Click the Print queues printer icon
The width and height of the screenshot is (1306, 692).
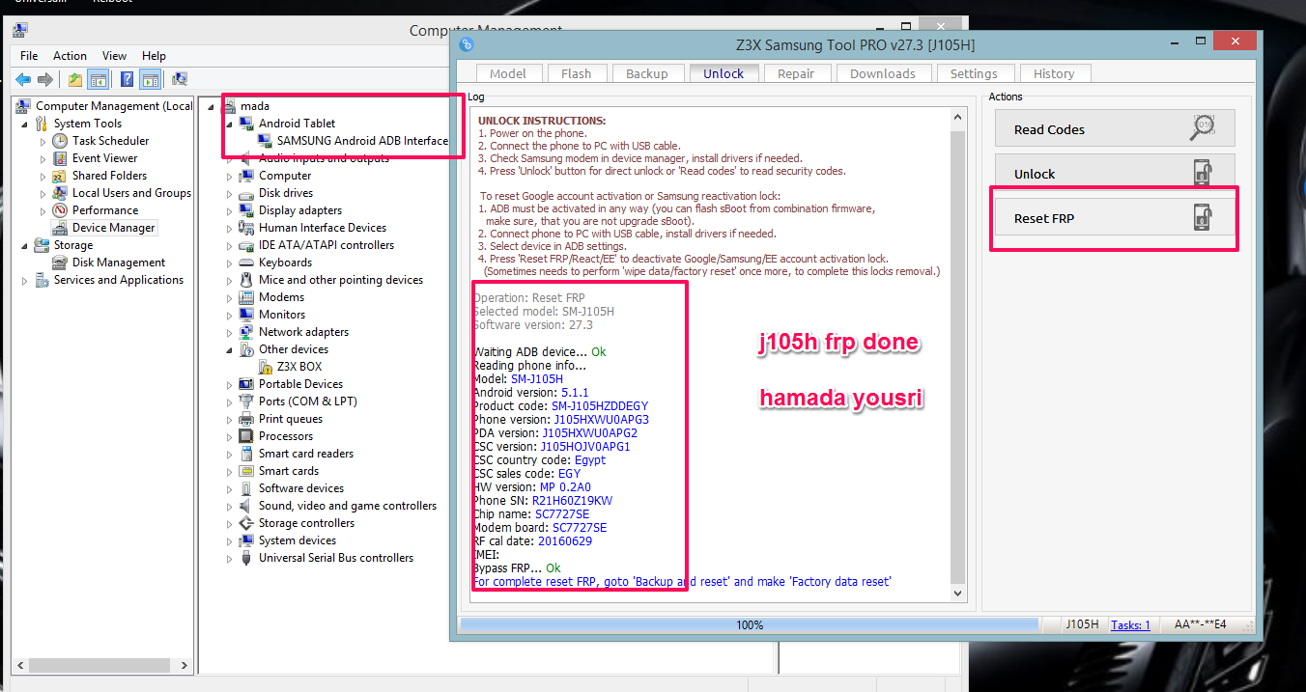pyautogui.click(x=246, y=419)
